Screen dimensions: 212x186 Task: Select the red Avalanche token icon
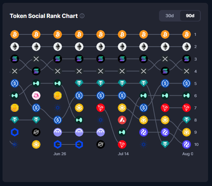122,120
